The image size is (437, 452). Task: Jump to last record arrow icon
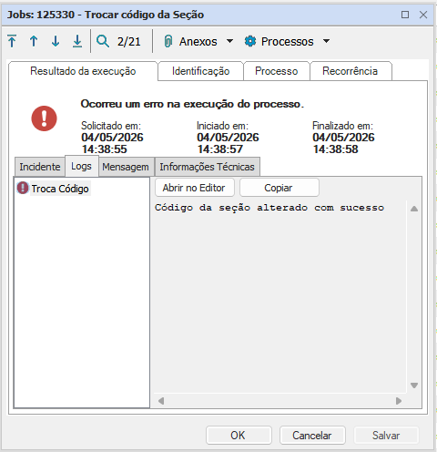click(77, 41)
